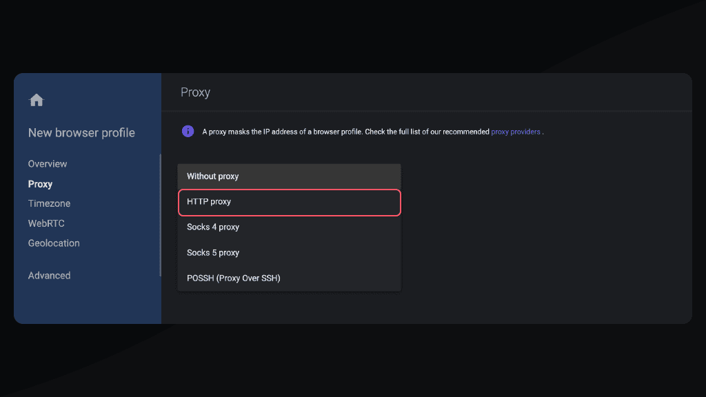The height and width of the screenshot is (397, 706).
Task: Switch to the Geolocation section
Action: coord(54,243)
